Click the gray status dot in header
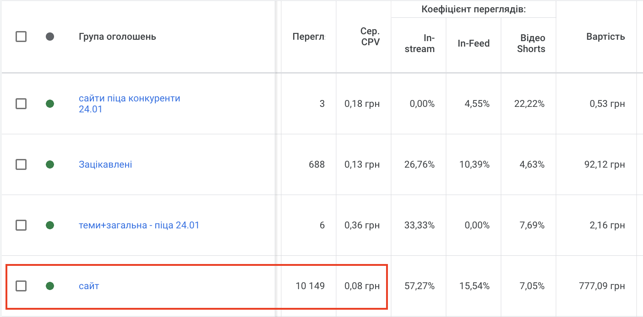The image size is (643, 317). pyautogui.click(x=50, y=37)
